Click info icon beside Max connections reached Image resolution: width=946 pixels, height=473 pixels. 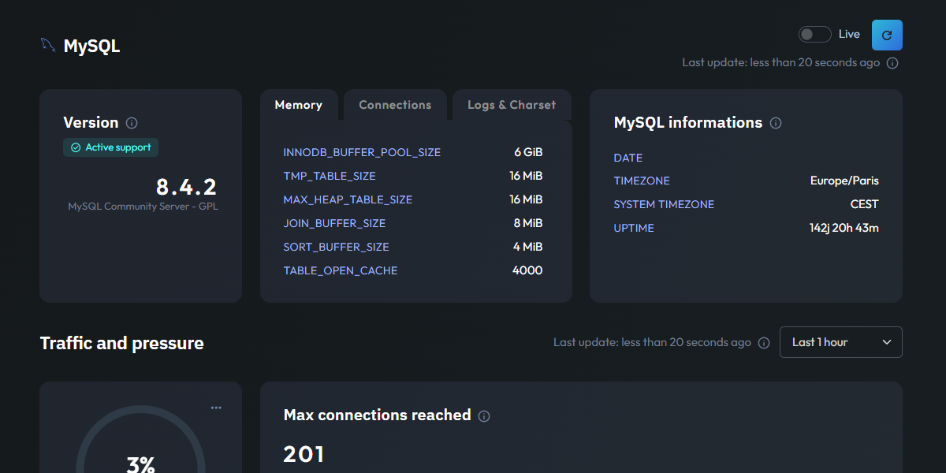click(x=484, y=416)
